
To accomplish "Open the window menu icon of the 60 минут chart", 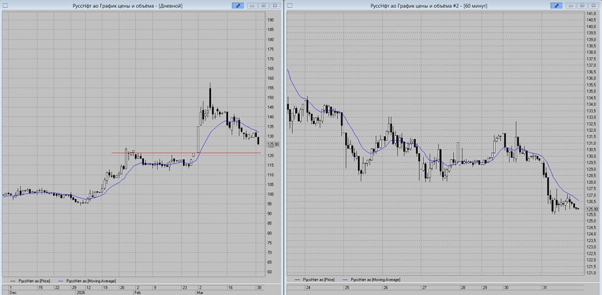I will click(x=290, y=6).
